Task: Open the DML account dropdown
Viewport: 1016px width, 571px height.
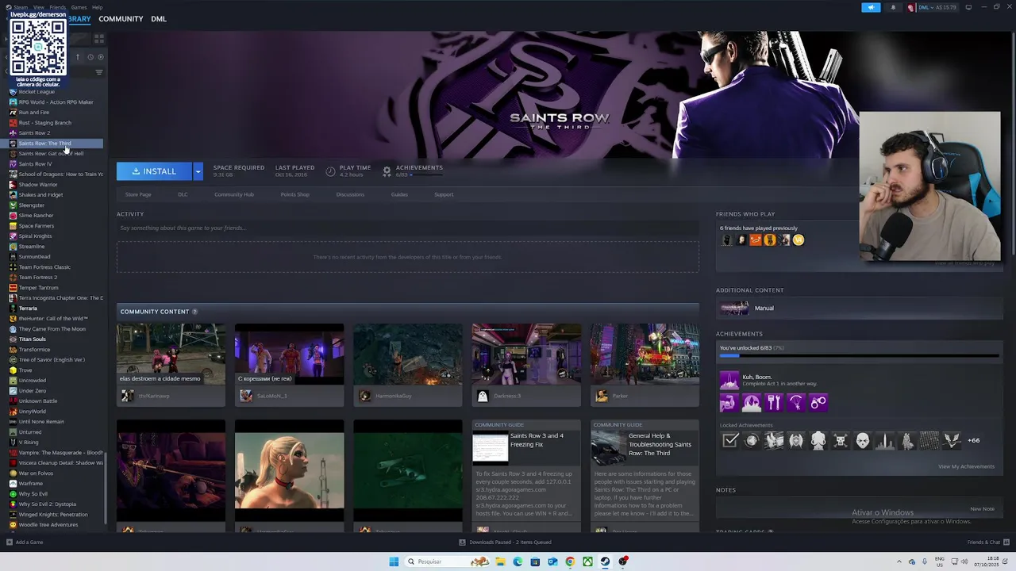Action: click(933, 7)
